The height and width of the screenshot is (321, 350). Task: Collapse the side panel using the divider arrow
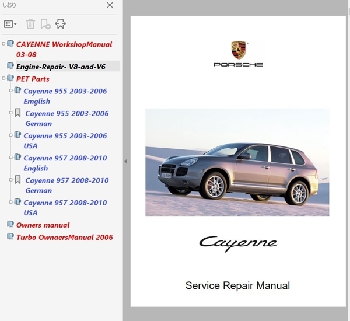tap(125, 161)
